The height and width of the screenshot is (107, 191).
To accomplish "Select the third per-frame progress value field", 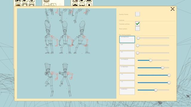I will pos(127,54).
